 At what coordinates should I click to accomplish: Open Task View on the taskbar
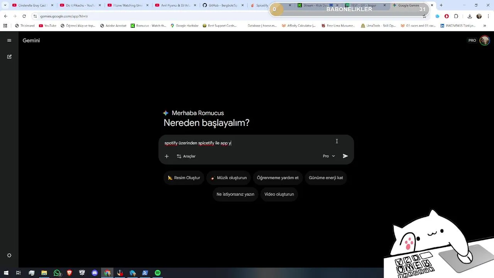tap(19, 273)
